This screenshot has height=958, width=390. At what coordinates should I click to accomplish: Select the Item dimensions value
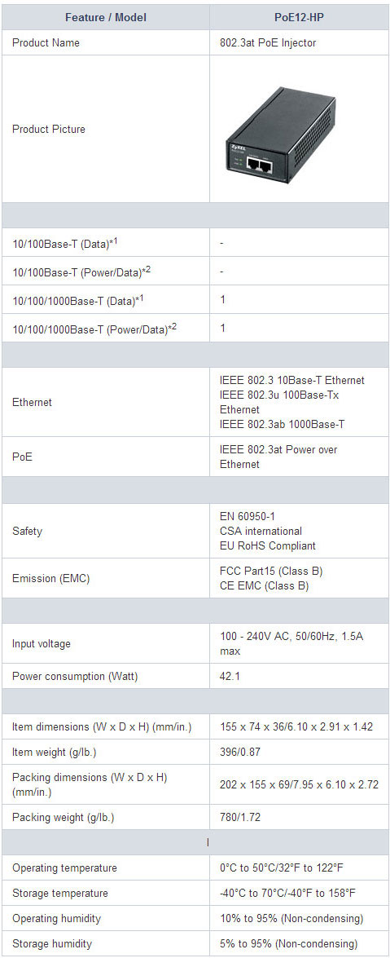296,727
